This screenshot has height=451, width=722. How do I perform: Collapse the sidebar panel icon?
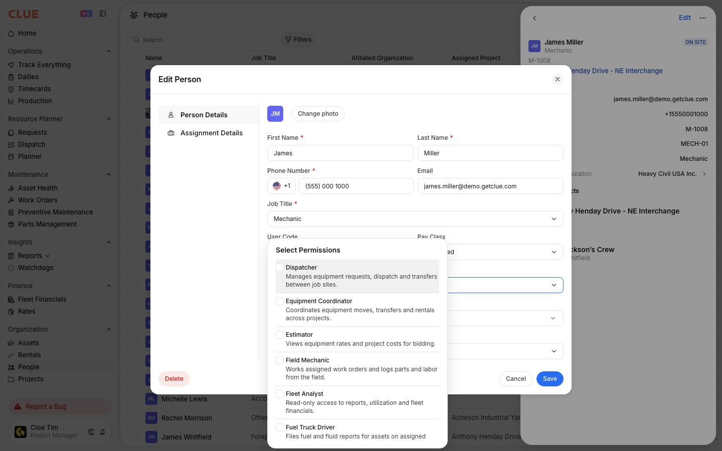tap(103, 14)
